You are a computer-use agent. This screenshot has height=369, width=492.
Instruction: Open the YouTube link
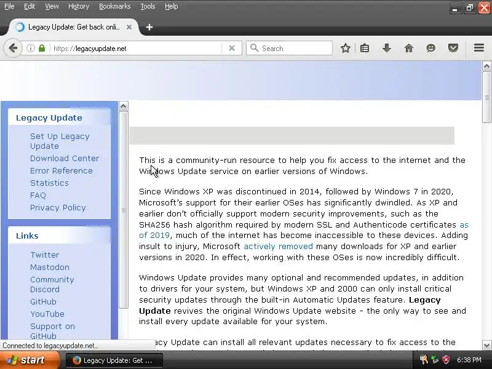tap(47, 314)
